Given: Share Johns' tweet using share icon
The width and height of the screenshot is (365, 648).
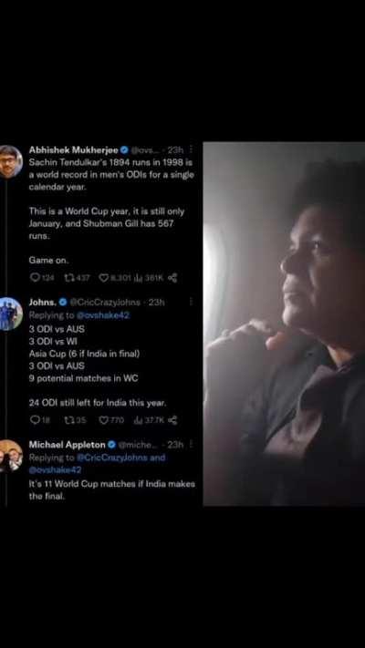Looking at the screenshot, I should tap(172, 420).
